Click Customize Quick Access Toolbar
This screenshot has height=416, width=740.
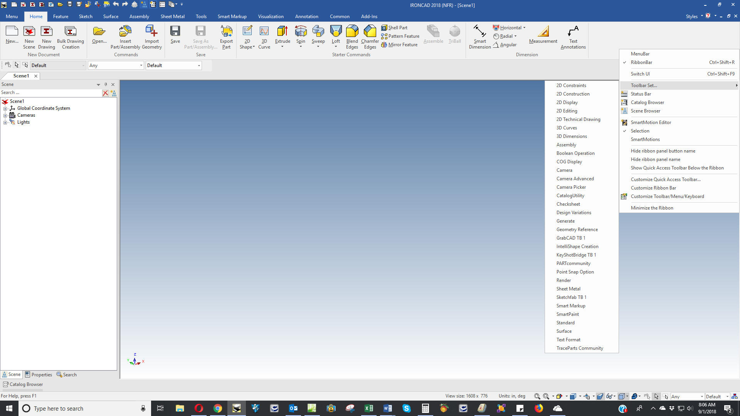click(x=679, y=179)
